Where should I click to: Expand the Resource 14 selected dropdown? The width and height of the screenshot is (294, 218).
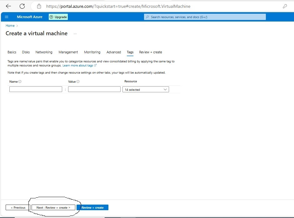coord(146,90)
